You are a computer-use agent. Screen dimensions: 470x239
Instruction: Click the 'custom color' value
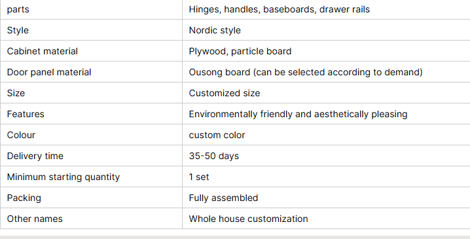217,136
